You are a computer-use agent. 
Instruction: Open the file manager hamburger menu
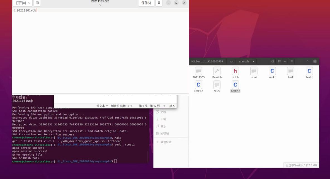point(292,62)
